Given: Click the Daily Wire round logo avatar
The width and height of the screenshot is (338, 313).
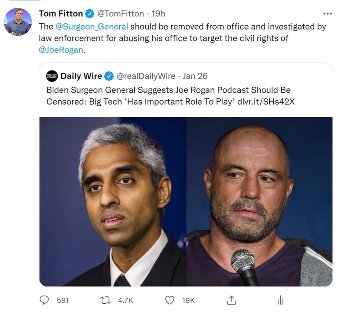Looking at the screenshot, I should click(52, 76).
